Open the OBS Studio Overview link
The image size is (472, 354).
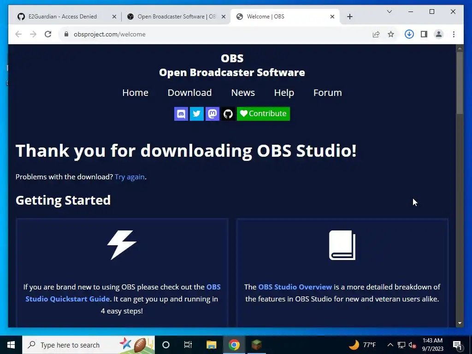point(295,287)
